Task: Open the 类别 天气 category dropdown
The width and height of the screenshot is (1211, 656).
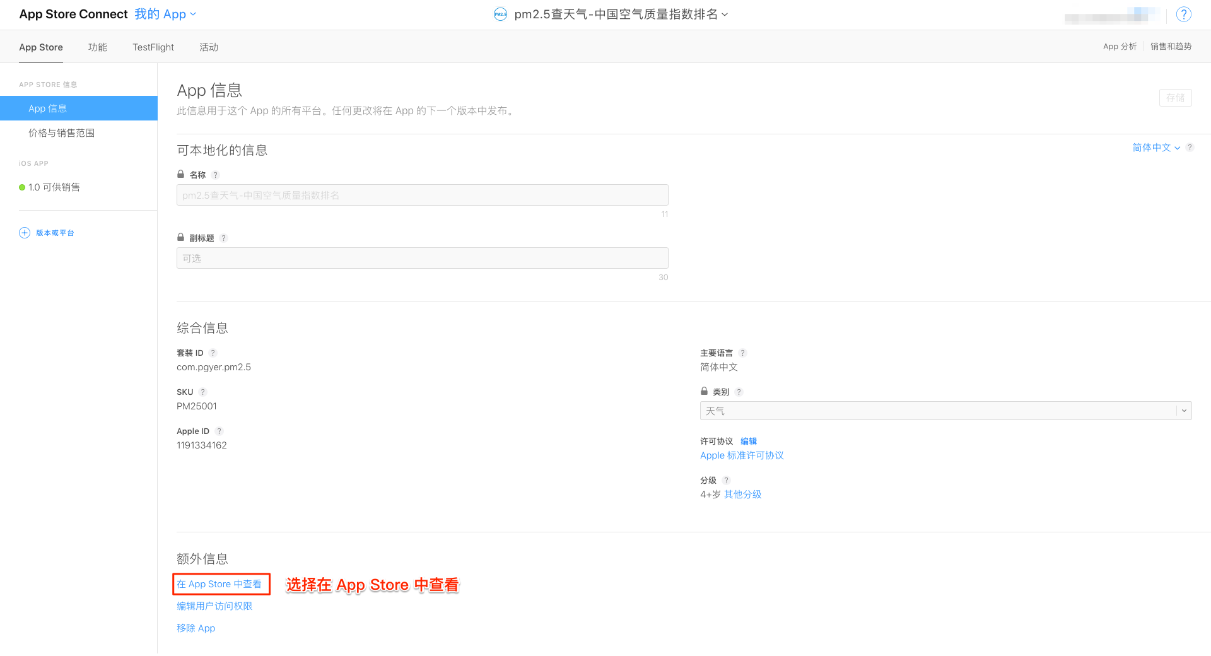Action: click(x=945, y=411)
